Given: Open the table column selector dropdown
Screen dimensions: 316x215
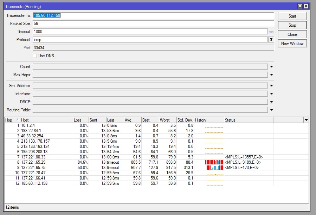Looking at the screenshot, I should 306,120.
